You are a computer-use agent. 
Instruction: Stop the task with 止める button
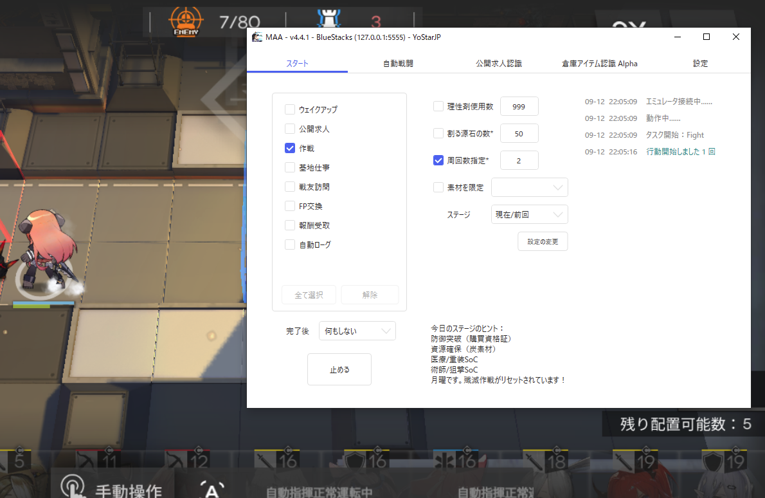[x=339, y=369]
